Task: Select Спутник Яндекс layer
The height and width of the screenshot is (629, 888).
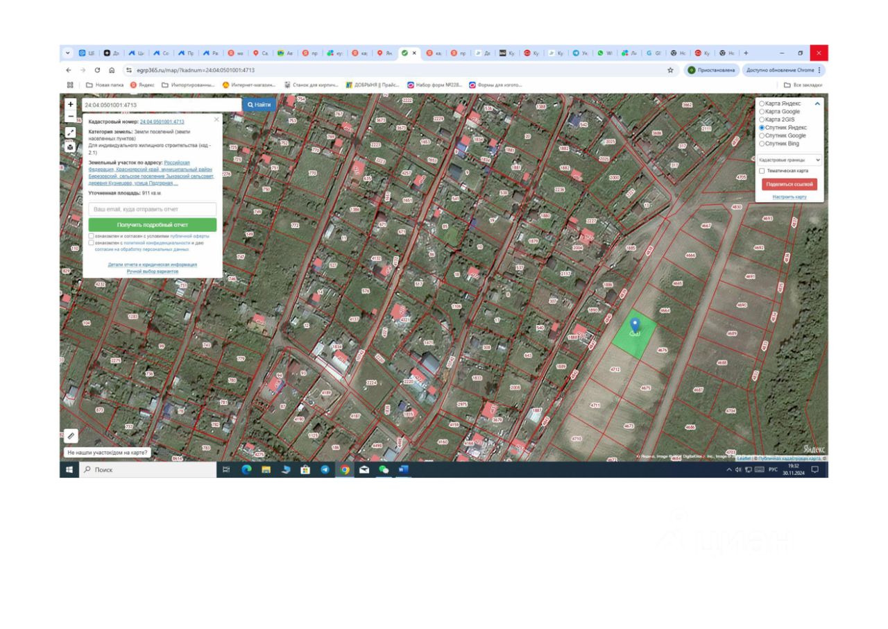Action: click(x=762, y=128)
